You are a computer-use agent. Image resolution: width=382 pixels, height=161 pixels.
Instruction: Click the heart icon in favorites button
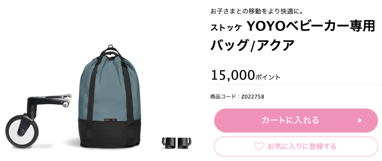(259, 146)
